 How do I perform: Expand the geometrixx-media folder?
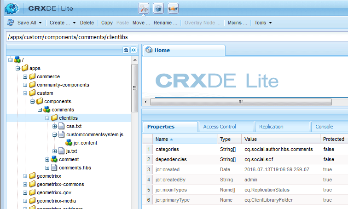pos(25,201)
